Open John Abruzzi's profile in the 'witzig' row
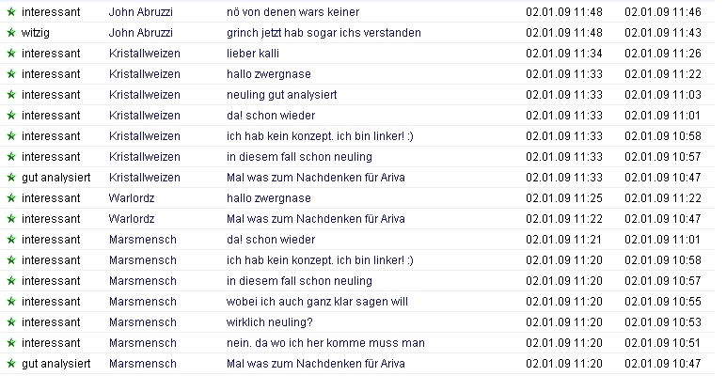 140,33
